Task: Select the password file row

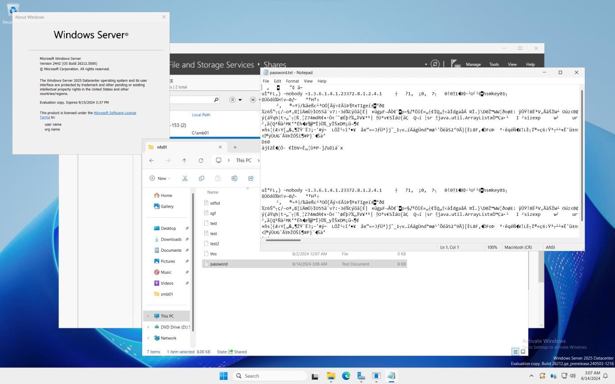Action: [x=305, y=264]
